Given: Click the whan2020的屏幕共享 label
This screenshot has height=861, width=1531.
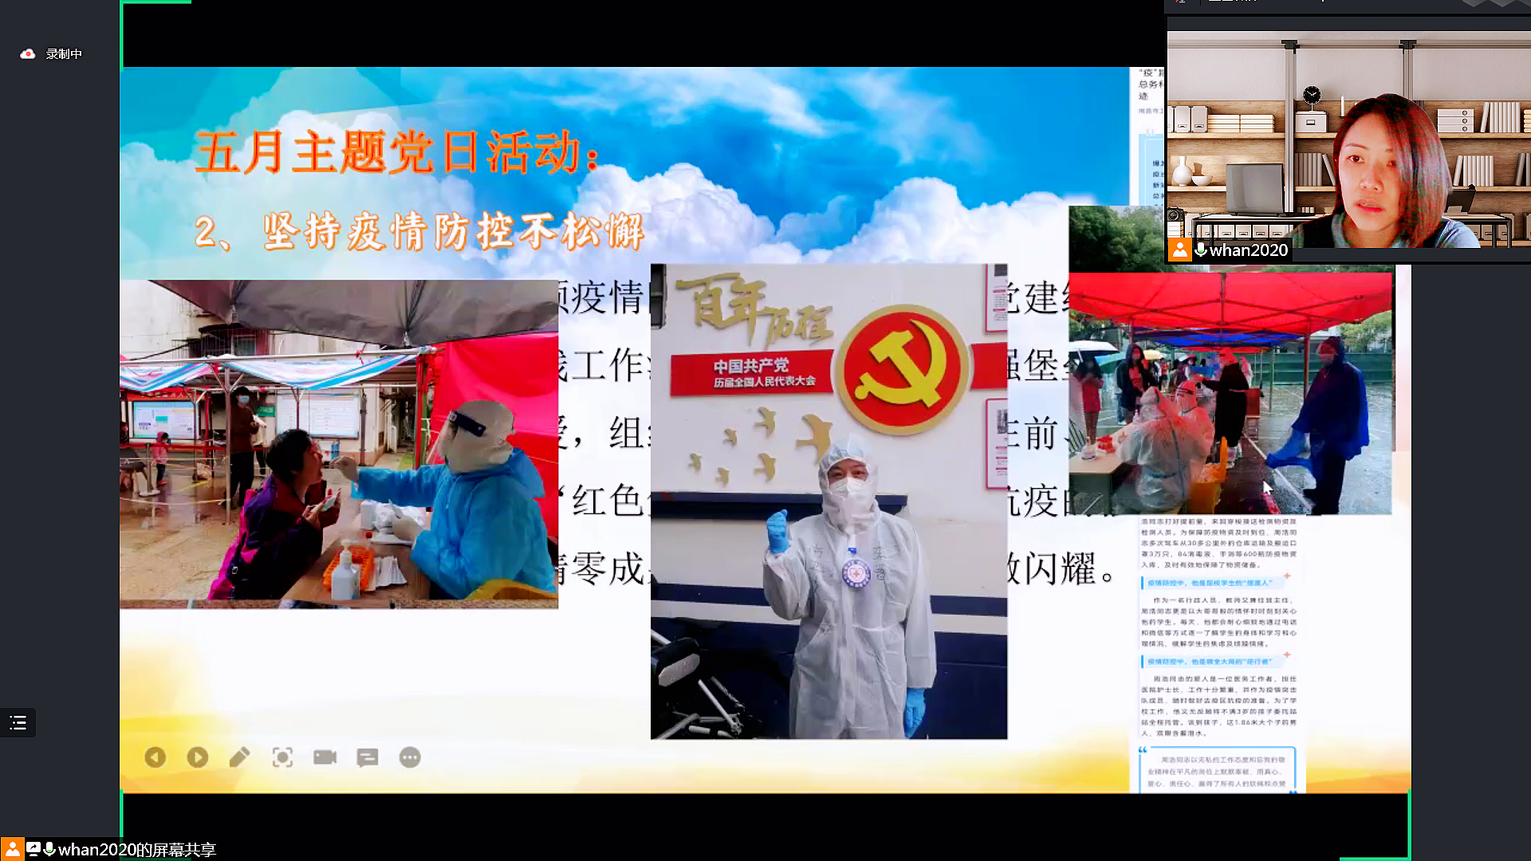Looking at the screenshot, I should pyautogui.click(x=137, y=850).
